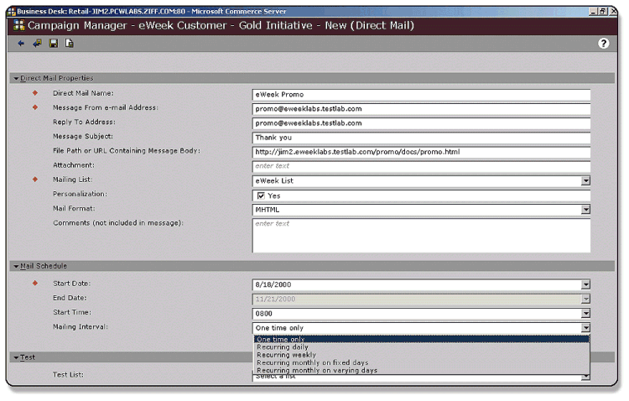
Task: Open the Start Time dropdown arrow
Action: pos(585,314)
